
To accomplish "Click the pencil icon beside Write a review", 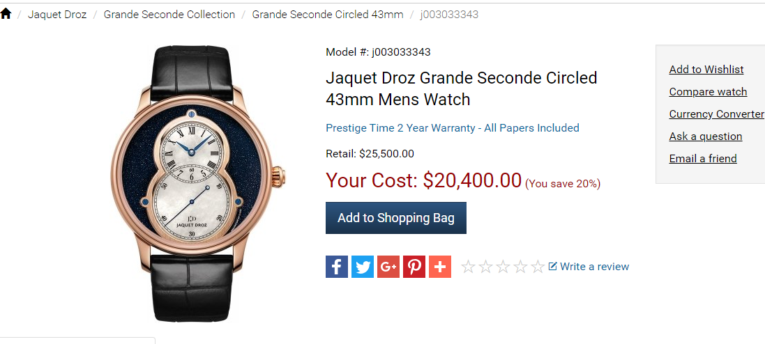I will coord(553,266).
